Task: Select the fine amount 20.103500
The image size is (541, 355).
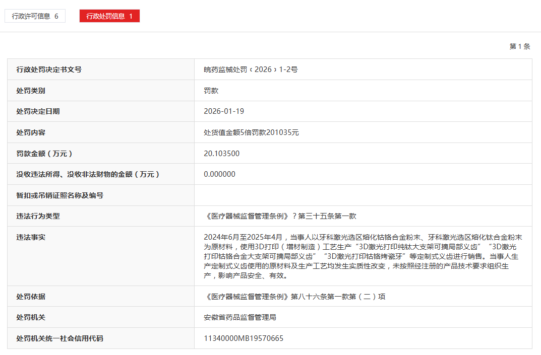Action: (x=221, y=154)
